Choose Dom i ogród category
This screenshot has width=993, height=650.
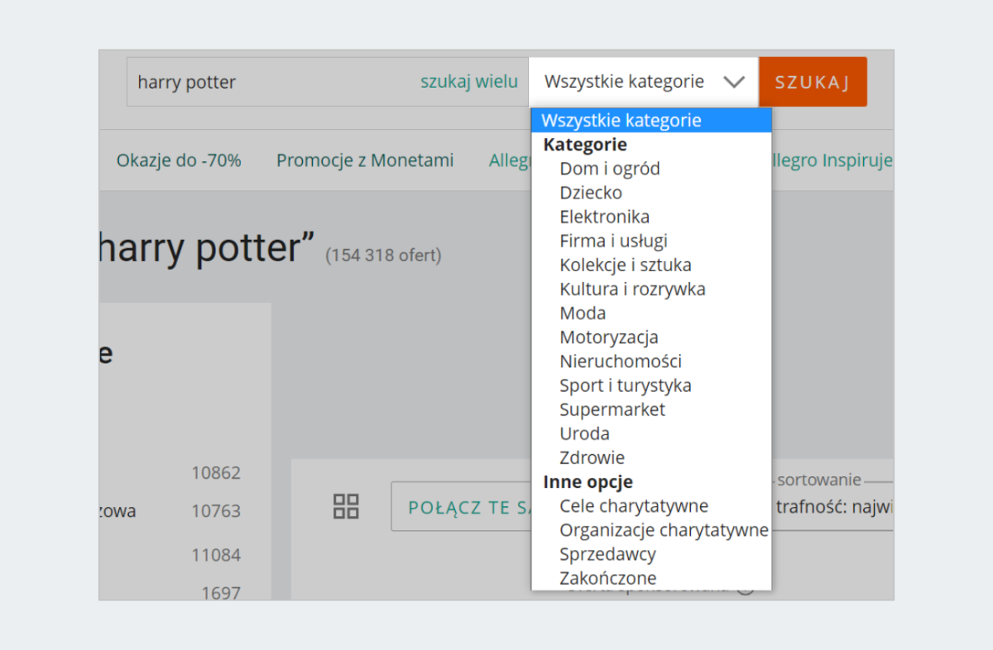pos(610,169)
